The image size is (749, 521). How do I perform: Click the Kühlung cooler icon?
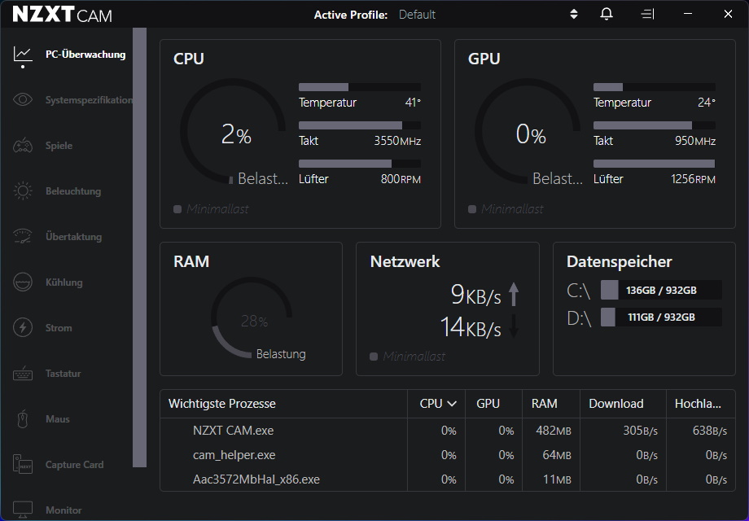click(23, 282)
